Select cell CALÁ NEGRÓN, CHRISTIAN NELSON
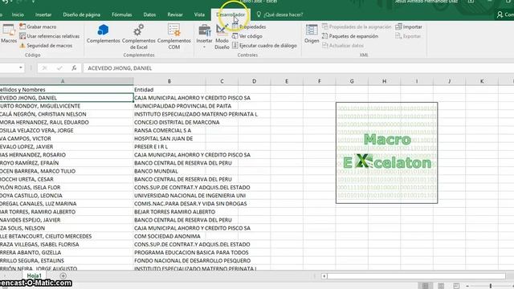Image resolution: width=514 pixels, height=289 pixels. [x=67, y=114]
